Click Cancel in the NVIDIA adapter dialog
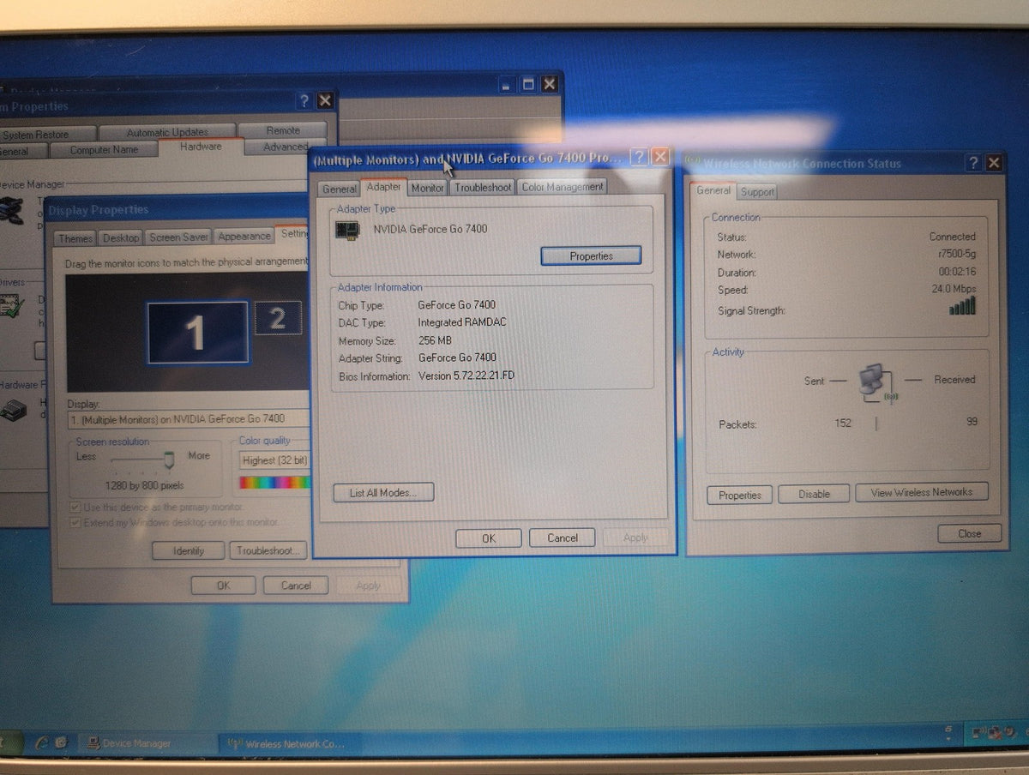The image size is (1029, 775). coord(563,538)
